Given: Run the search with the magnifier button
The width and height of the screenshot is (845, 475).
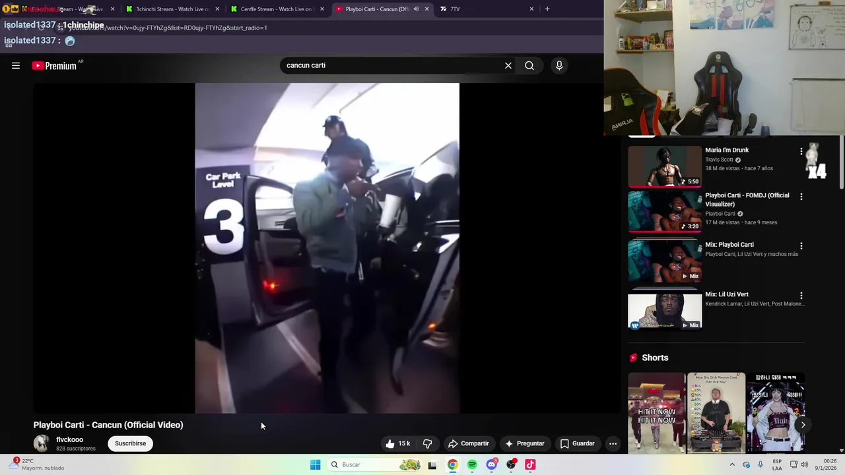Looking at the screenshot, I should (529, 65).
